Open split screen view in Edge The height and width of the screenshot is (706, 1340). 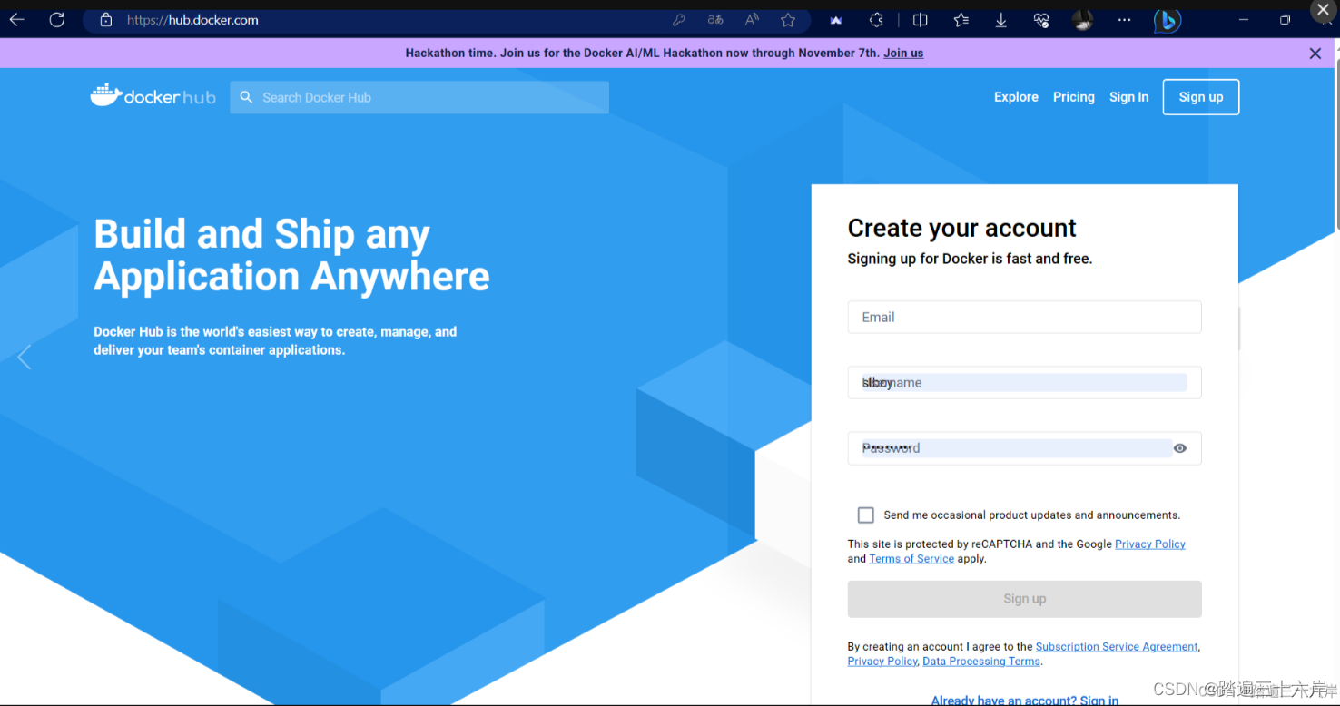tap(920, 19)
